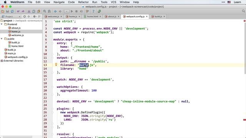
Task: Click the Run with Coverage icon
Action: (81, 11)
